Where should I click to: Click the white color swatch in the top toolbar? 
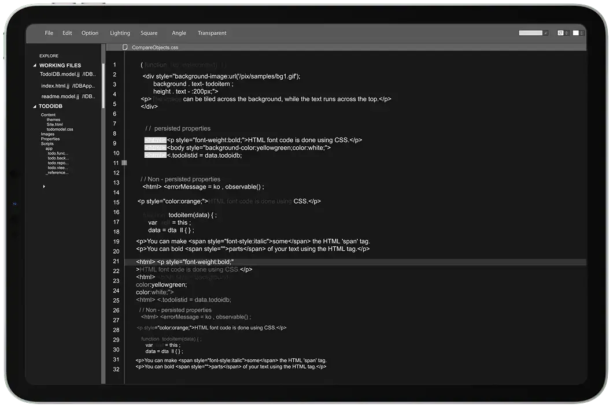[x=576, y=33]
